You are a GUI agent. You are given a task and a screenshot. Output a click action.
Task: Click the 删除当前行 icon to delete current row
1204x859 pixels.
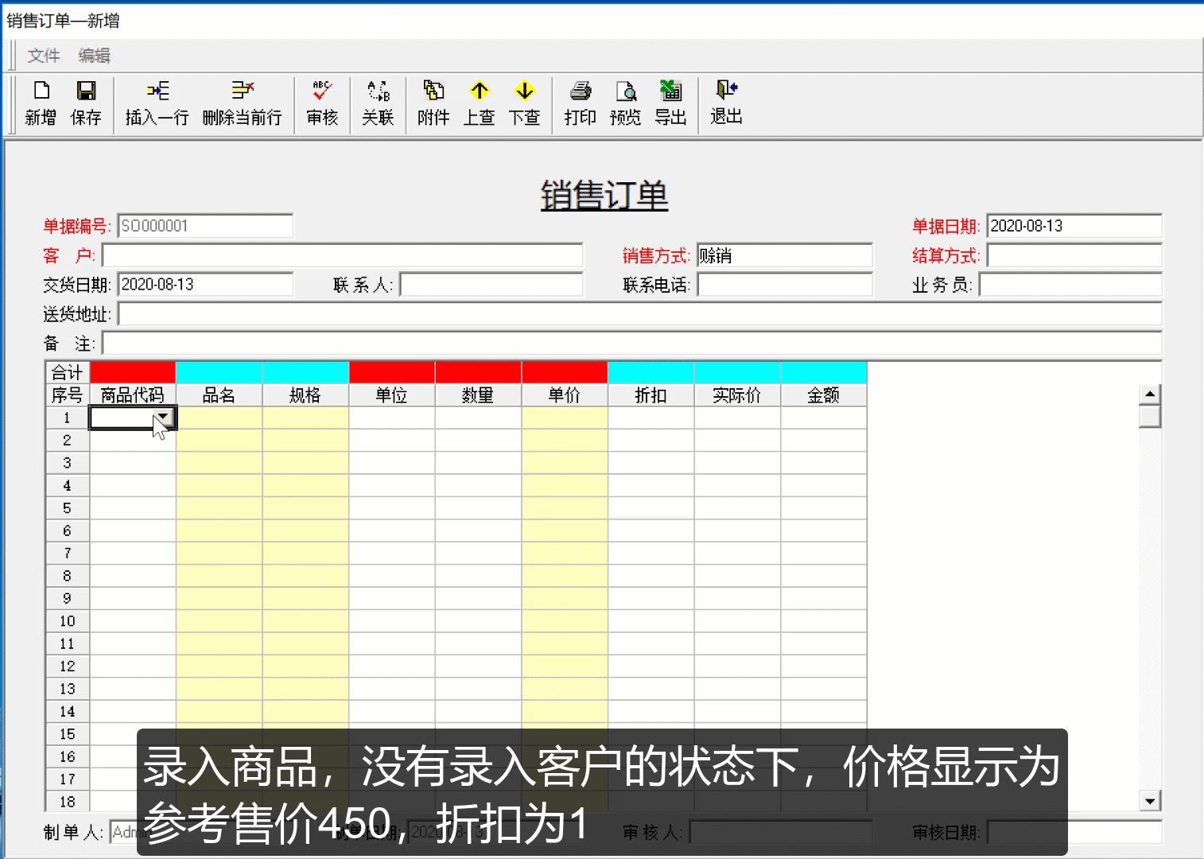coord(243,103)
